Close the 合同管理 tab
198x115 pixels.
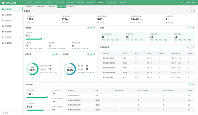coord(55,7)
